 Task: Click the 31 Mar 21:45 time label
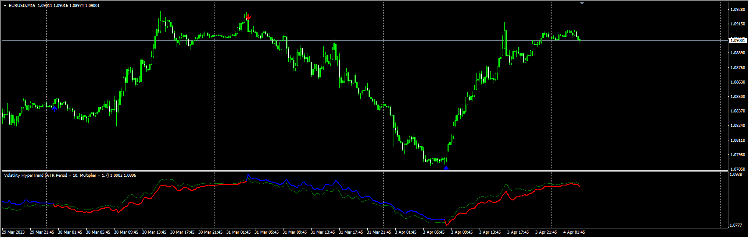click(x=379, y=232)
